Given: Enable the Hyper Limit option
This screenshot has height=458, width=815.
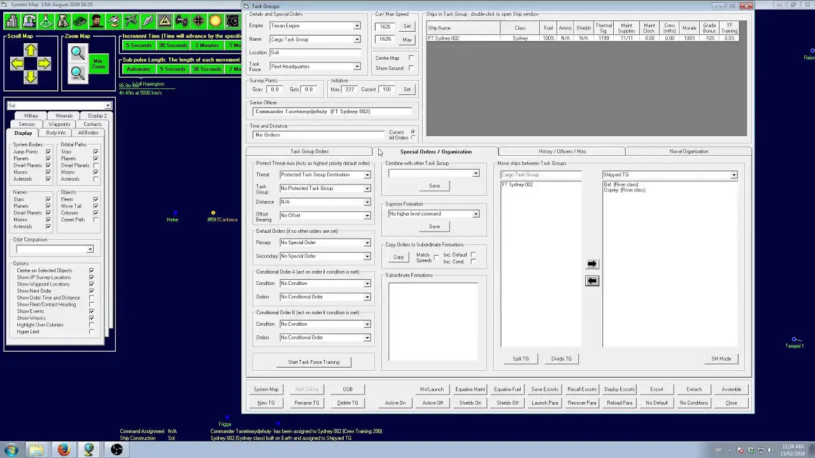Looking at the screenshot, I should coord(92,332).
